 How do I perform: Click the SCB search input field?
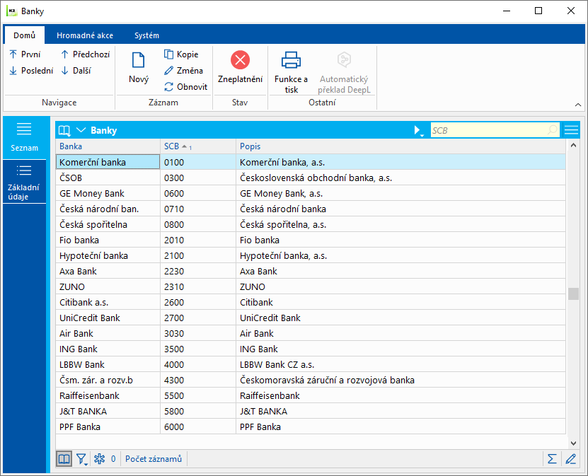point(488,130)
